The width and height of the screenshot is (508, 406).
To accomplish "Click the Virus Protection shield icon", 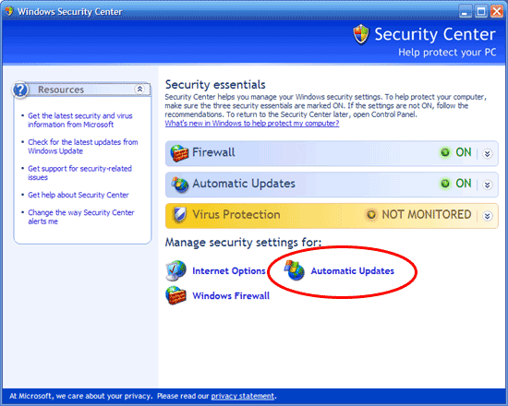I will click(x=179, y=215).
